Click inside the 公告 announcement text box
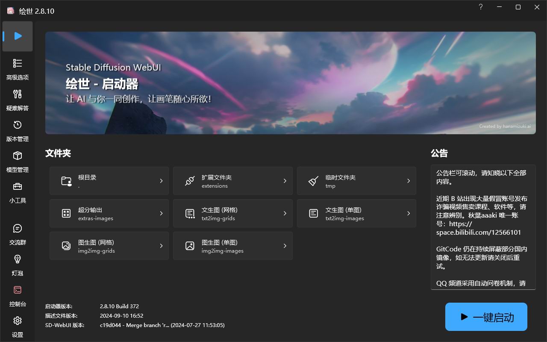This screenshot has height=342, width=547. coord(483,227)
